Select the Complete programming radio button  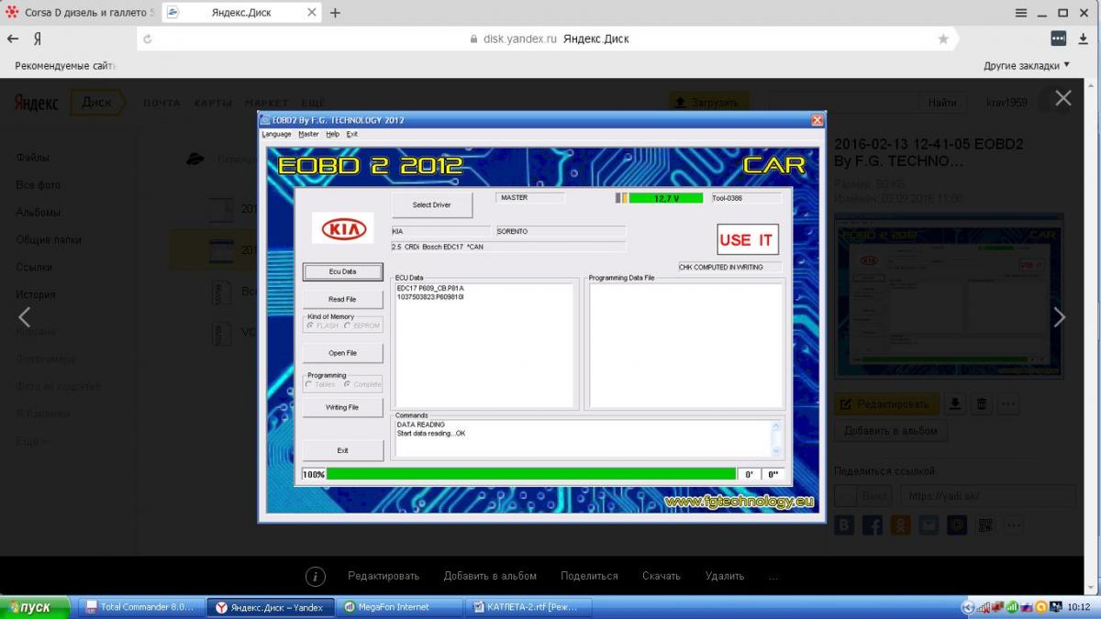[x=347, y=384]
